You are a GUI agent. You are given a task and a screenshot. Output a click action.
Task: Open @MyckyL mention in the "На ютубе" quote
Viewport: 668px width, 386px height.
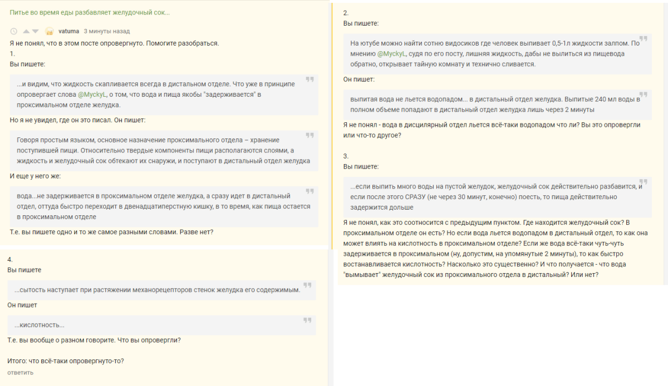[392, 53]
